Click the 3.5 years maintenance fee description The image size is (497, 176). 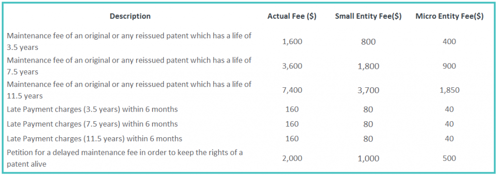(x=129, y=42)
